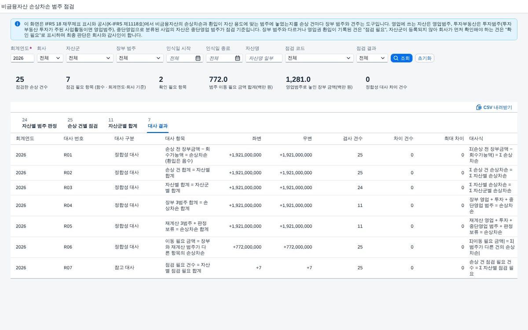528x330 pixels.
Task: Click the +772,000,000 좌변 value in R06
Action: pos(247,247)
